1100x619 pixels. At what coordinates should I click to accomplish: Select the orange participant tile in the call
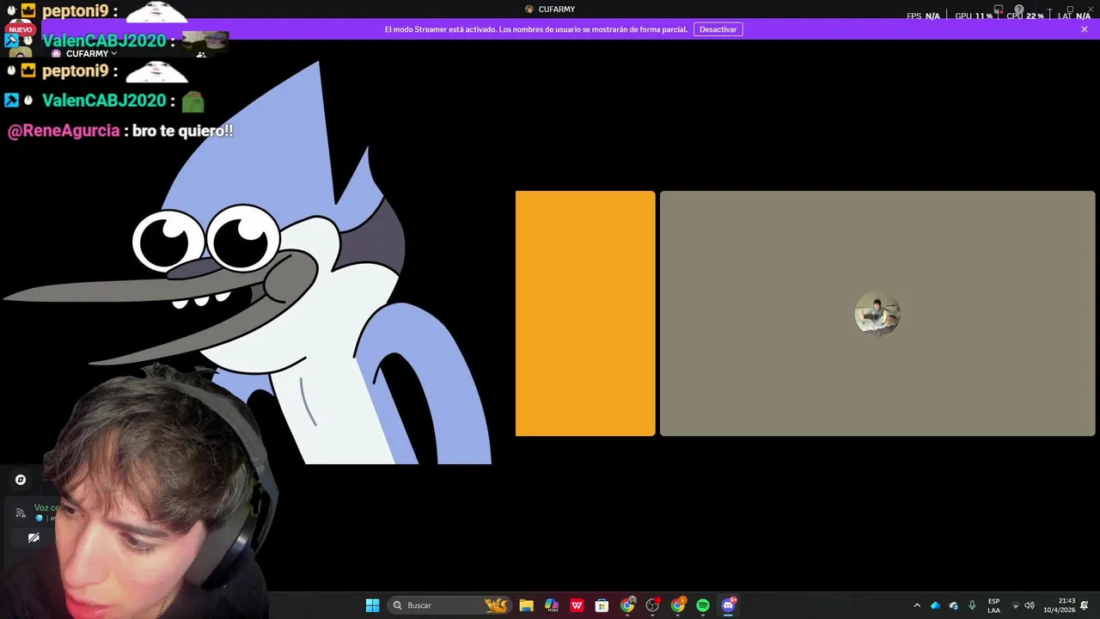585,314
